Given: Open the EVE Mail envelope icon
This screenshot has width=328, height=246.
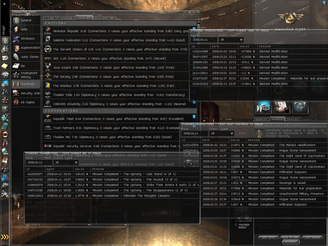Looking at the screenshot, I should [5, 58].
